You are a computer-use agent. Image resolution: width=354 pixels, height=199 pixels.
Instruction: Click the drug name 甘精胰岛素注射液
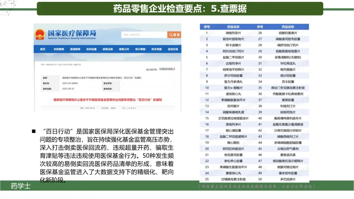tap(233, 179)
